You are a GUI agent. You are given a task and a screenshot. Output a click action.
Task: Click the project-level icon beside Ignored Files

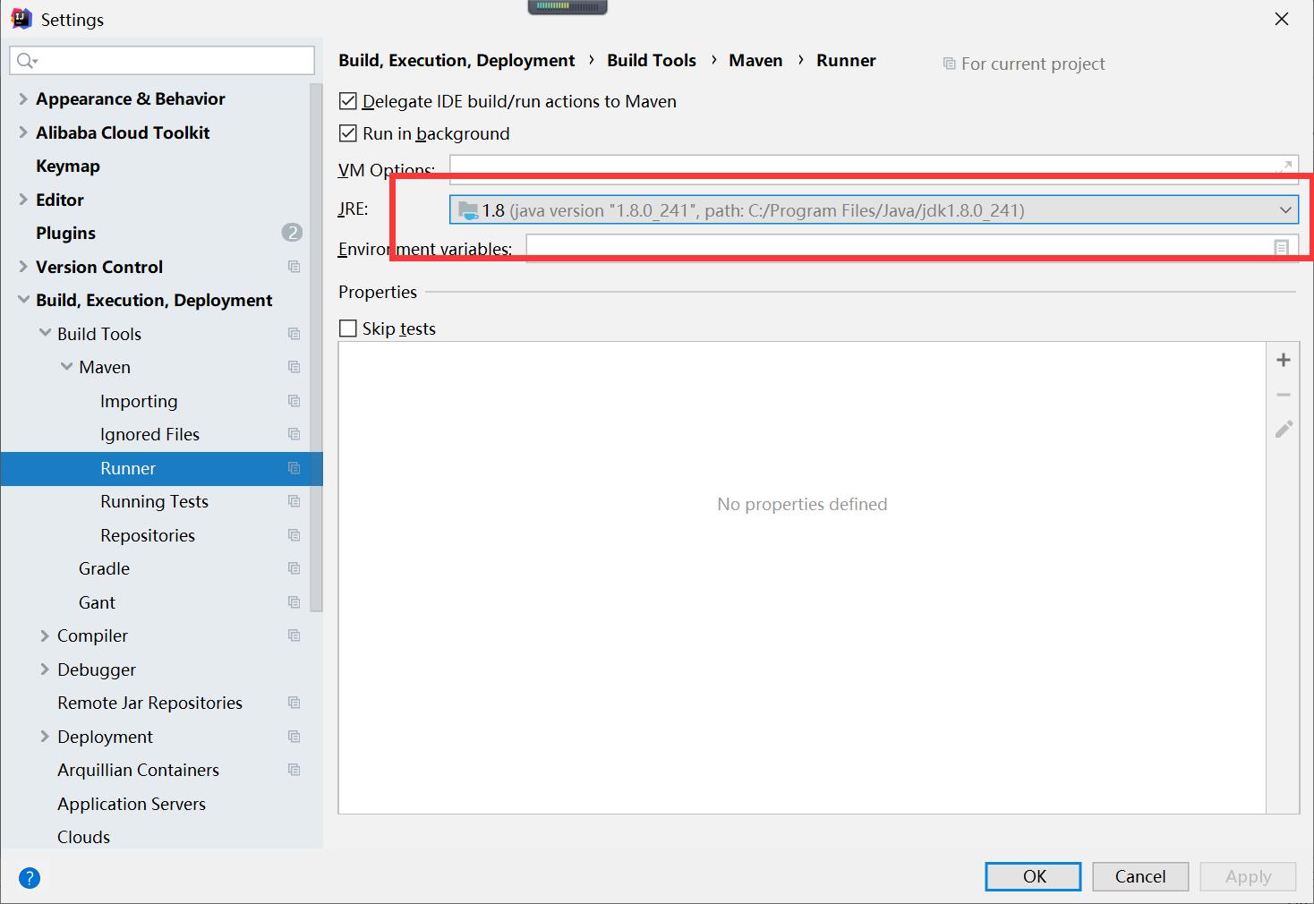294,434
